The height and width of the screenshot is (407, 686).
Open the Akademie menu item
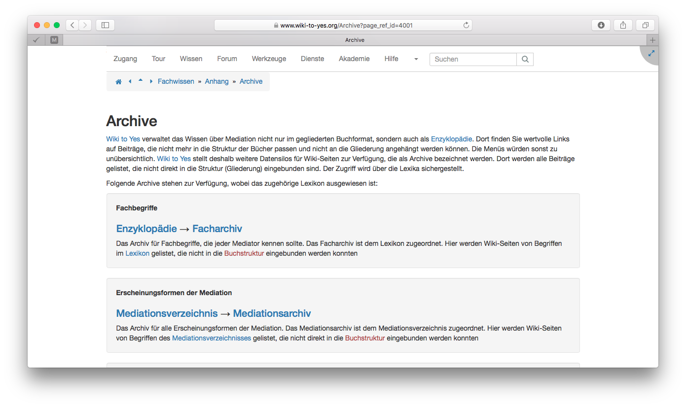click(354, 59)
